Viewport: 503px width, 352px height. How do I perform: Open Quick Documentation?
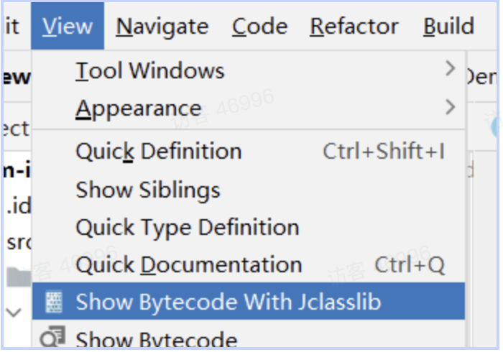pos(189,264)
